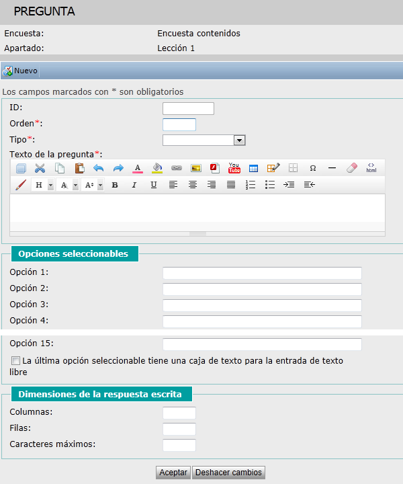
Task: Click the editor resize grip handle
Action: click(197, 234)
